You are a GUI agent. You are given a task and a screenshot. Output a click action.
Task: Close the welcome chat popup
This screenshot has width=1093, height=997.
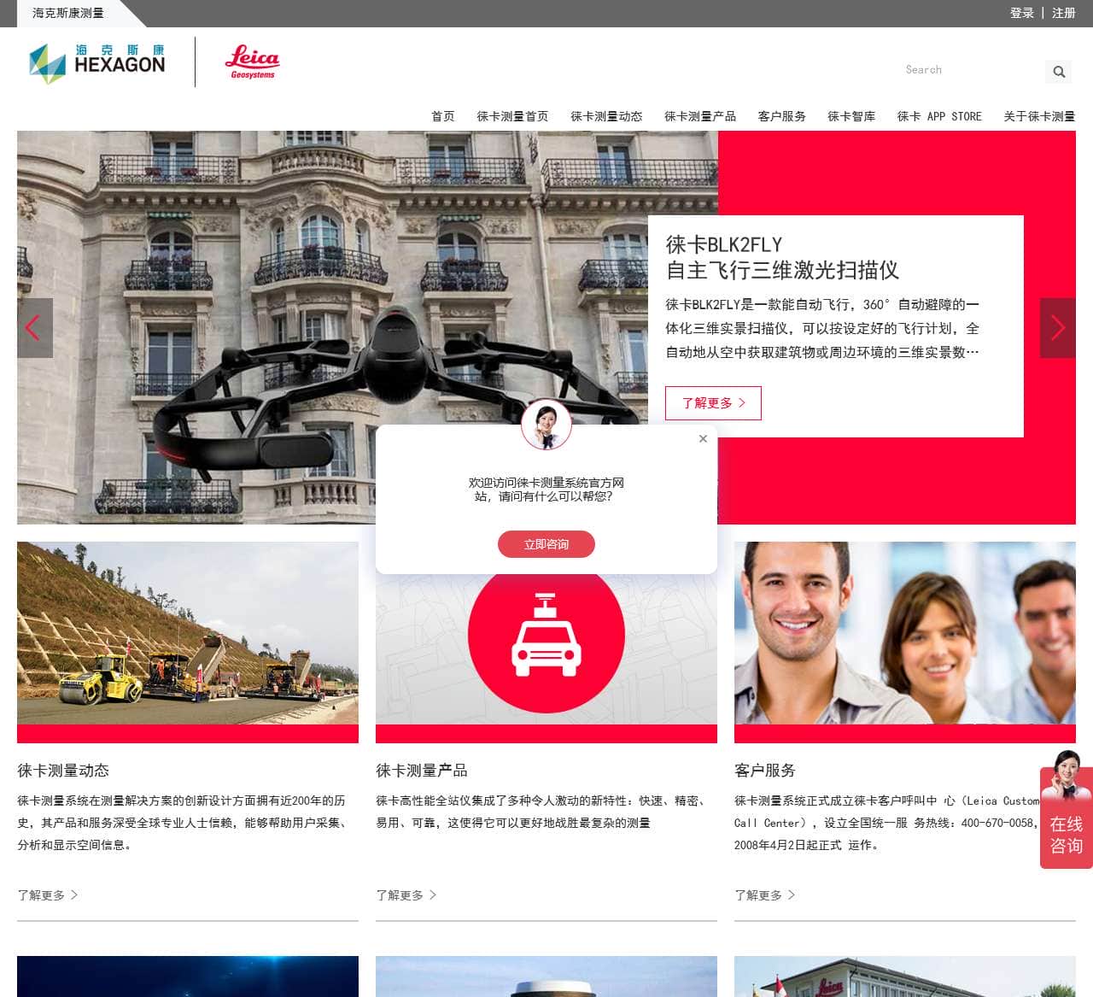pyautogui.click(x=703, y=438)
